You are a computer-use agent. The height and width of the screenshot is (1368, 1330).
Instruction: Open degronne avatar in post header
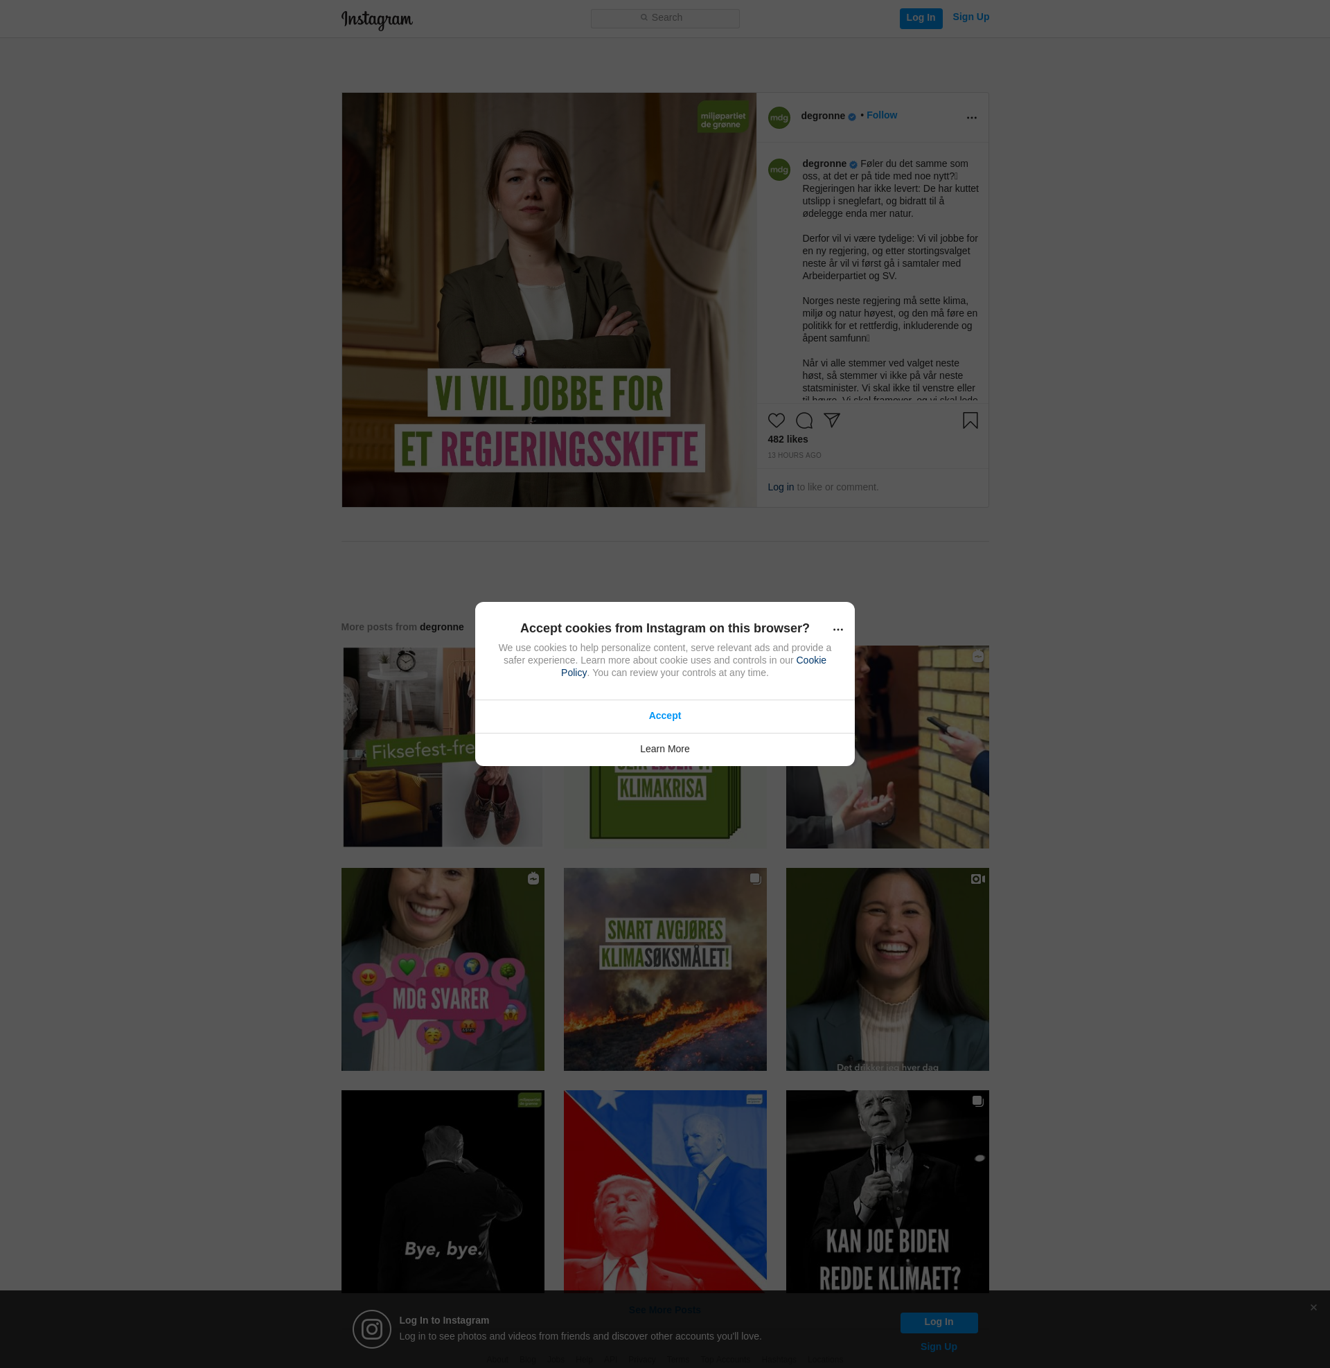(779, 118)
